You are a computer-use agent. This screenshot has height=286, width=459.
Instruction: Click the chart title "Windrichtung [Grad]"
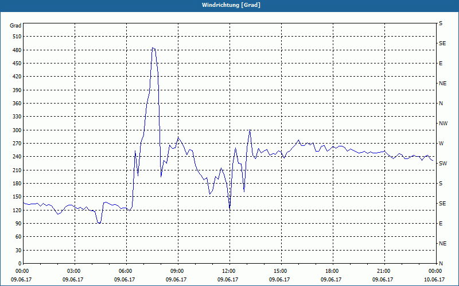(x=231, y=5)
